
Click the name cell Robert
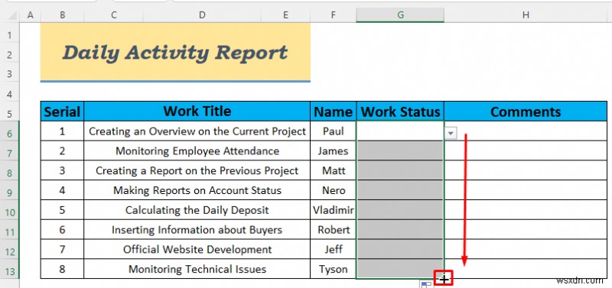point(334,230)
